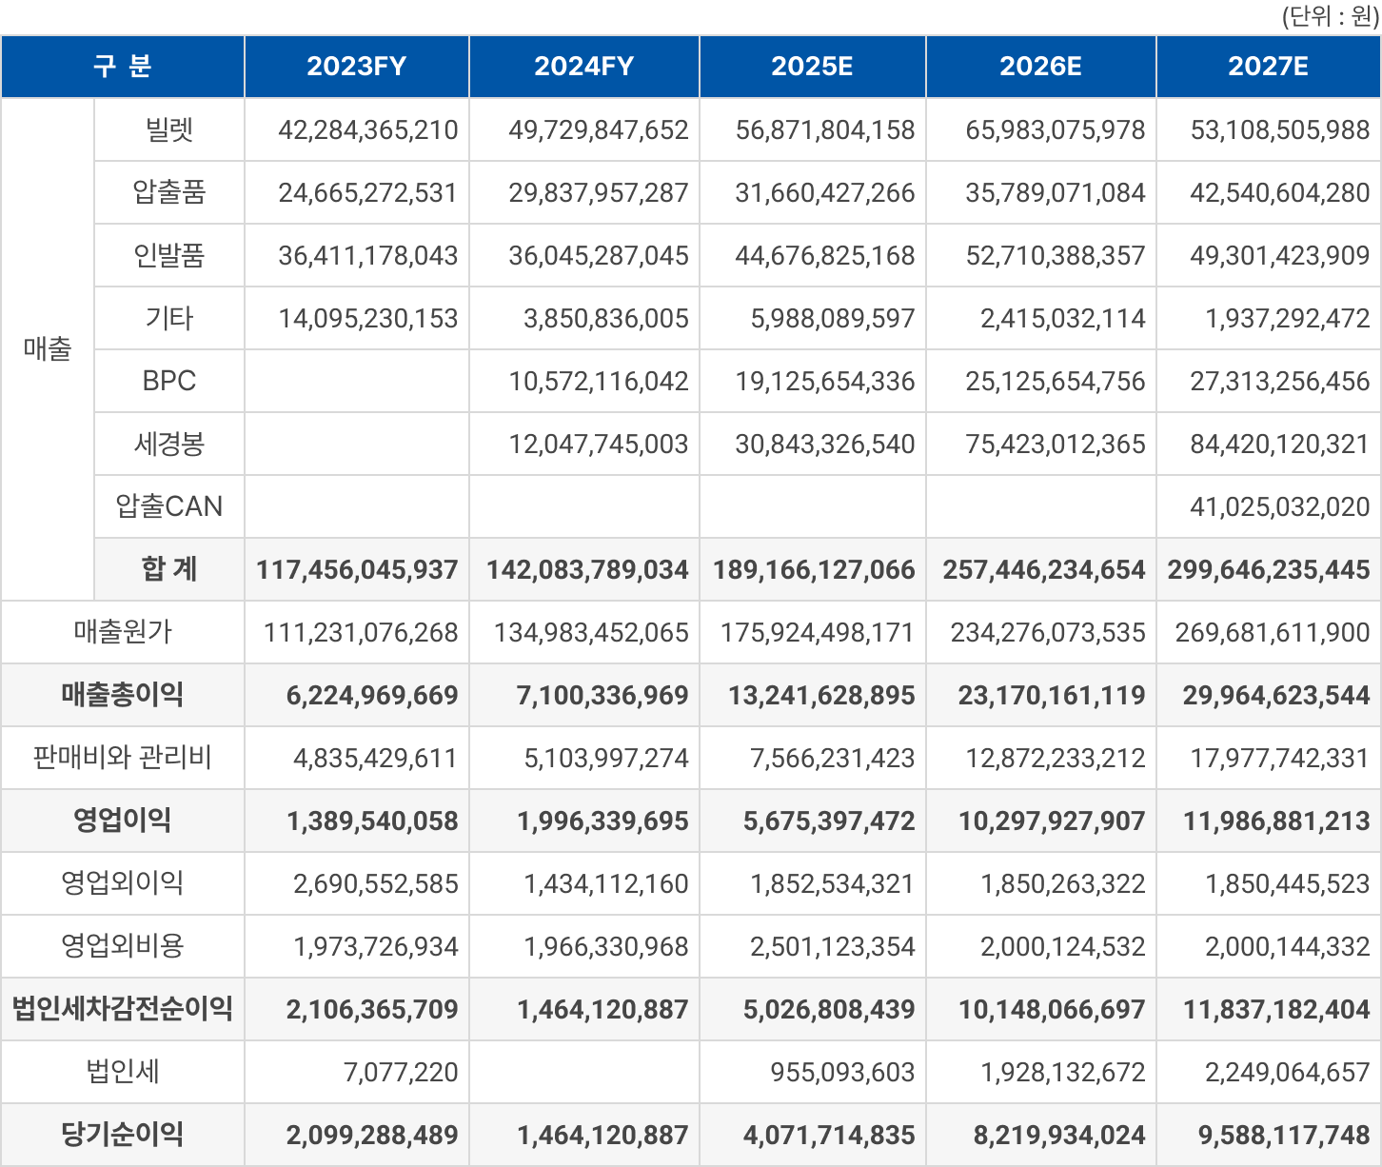Click the 빌렛 row label
This screenshot has width=1382, height=1167.
[169, 129]
